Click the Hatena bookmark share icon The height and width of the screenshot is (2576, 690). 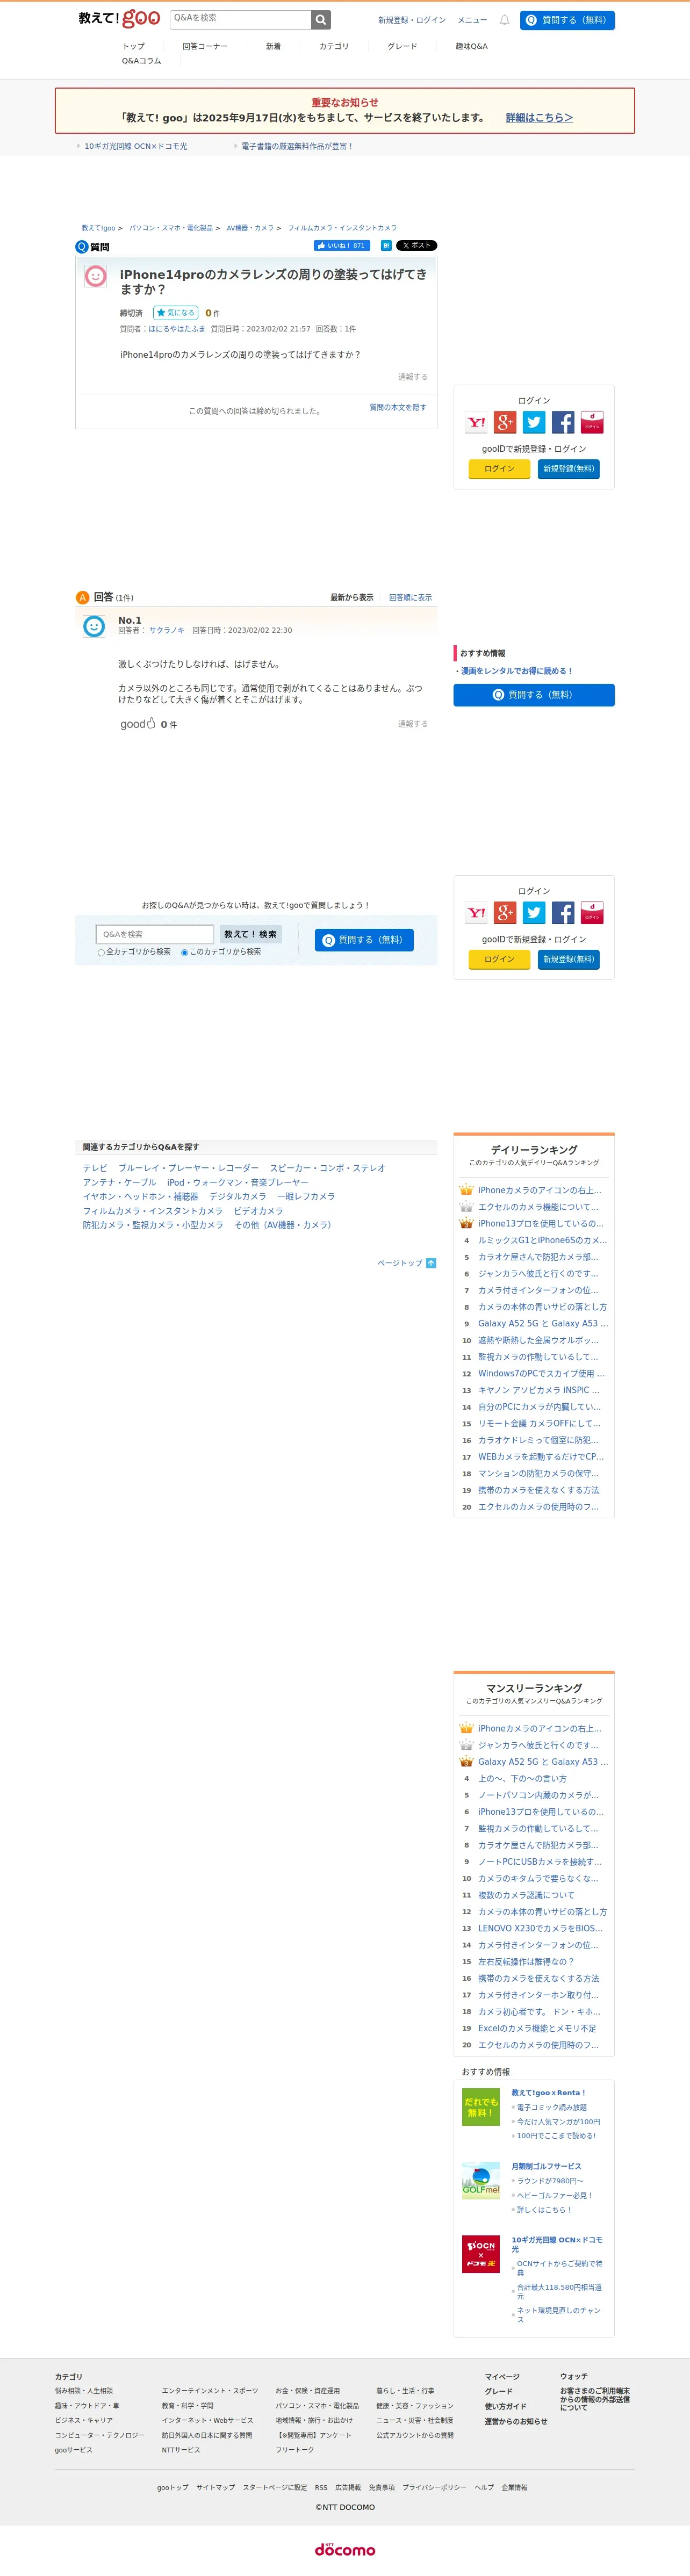coord(385,245)
